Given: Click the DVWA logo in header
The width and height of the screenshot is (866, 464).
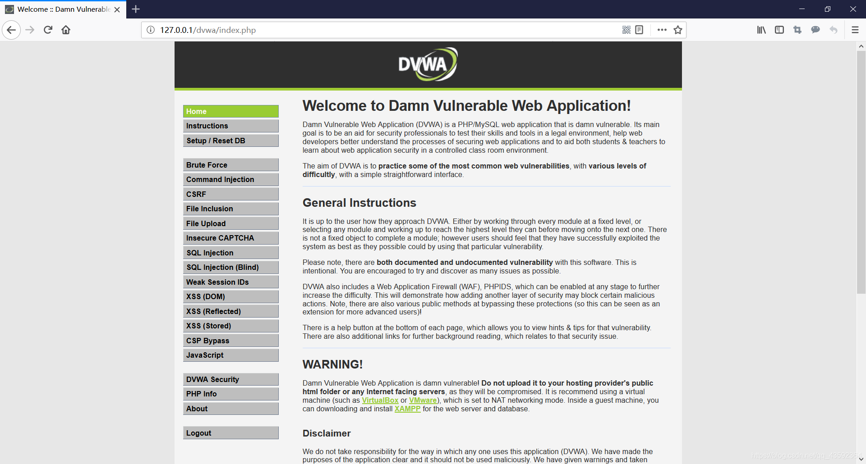Looking at the screenshot, I should (428, 64).
